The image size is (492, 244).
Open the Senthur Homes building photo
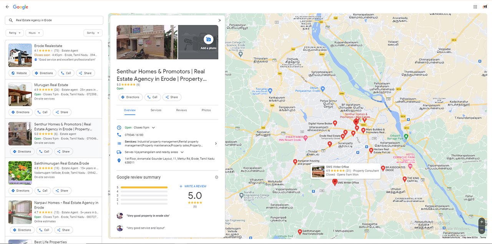[x=147, y=42]
